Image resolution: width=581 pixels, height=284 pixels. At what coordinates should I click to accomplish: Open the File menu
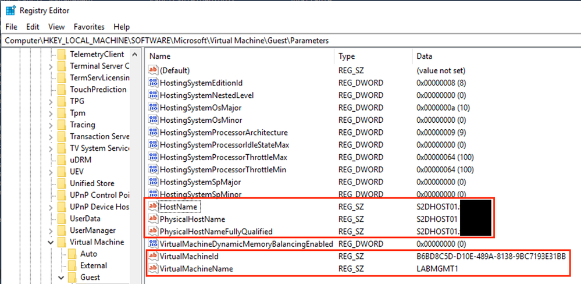pyautogui.click(x=12, y=27)
